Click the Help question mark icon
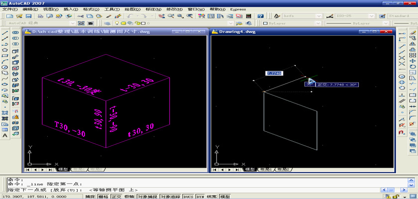 coord(260,16)
